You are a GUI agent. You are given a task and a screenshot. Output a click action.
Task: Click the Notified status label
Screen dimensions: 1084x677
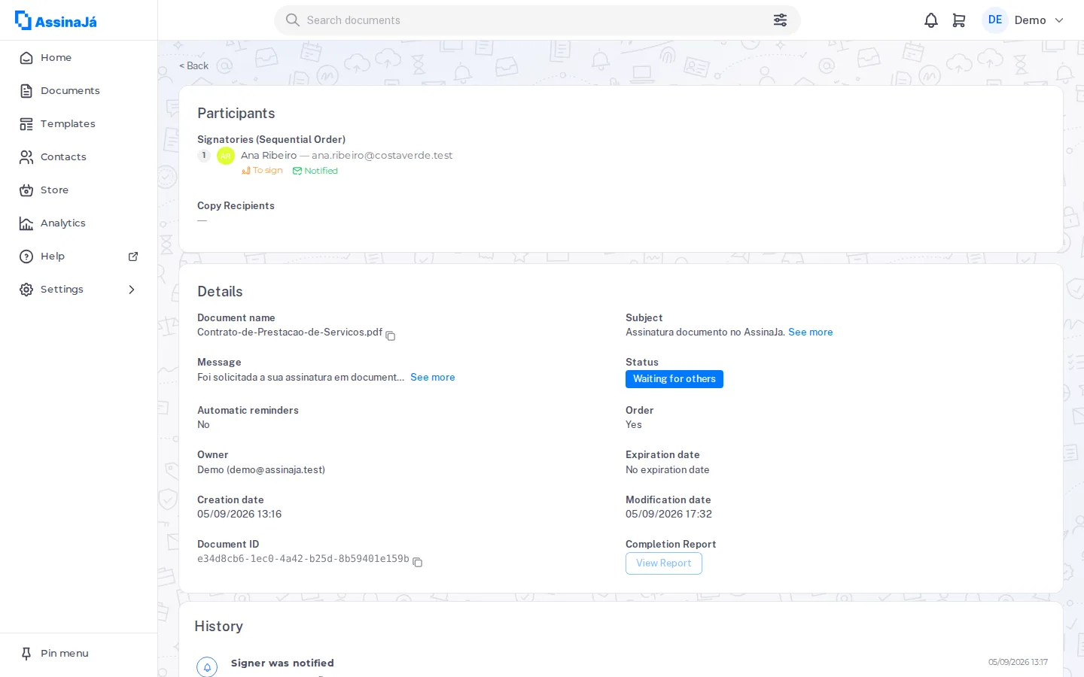315,171
